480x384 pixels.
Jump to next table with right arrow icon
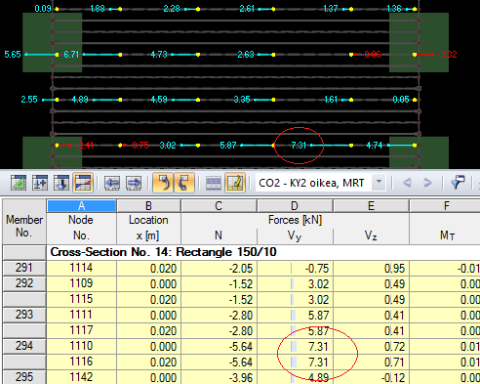(134, 183)
